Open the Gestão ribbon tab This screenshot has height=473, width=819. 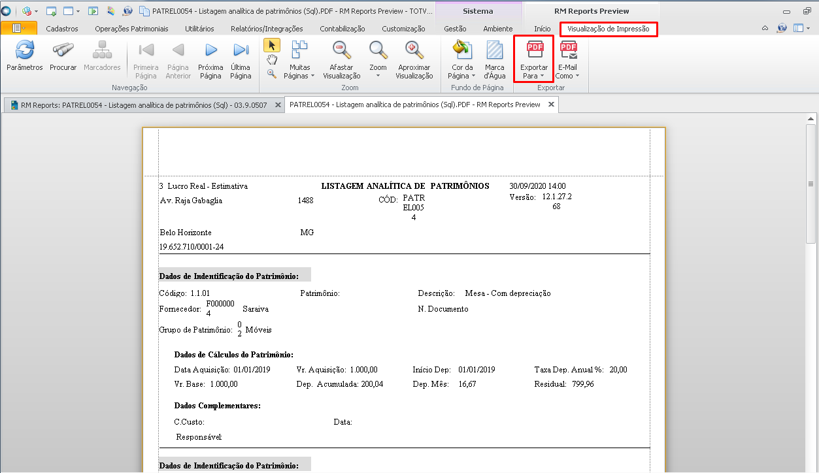(x=455, y=29)
